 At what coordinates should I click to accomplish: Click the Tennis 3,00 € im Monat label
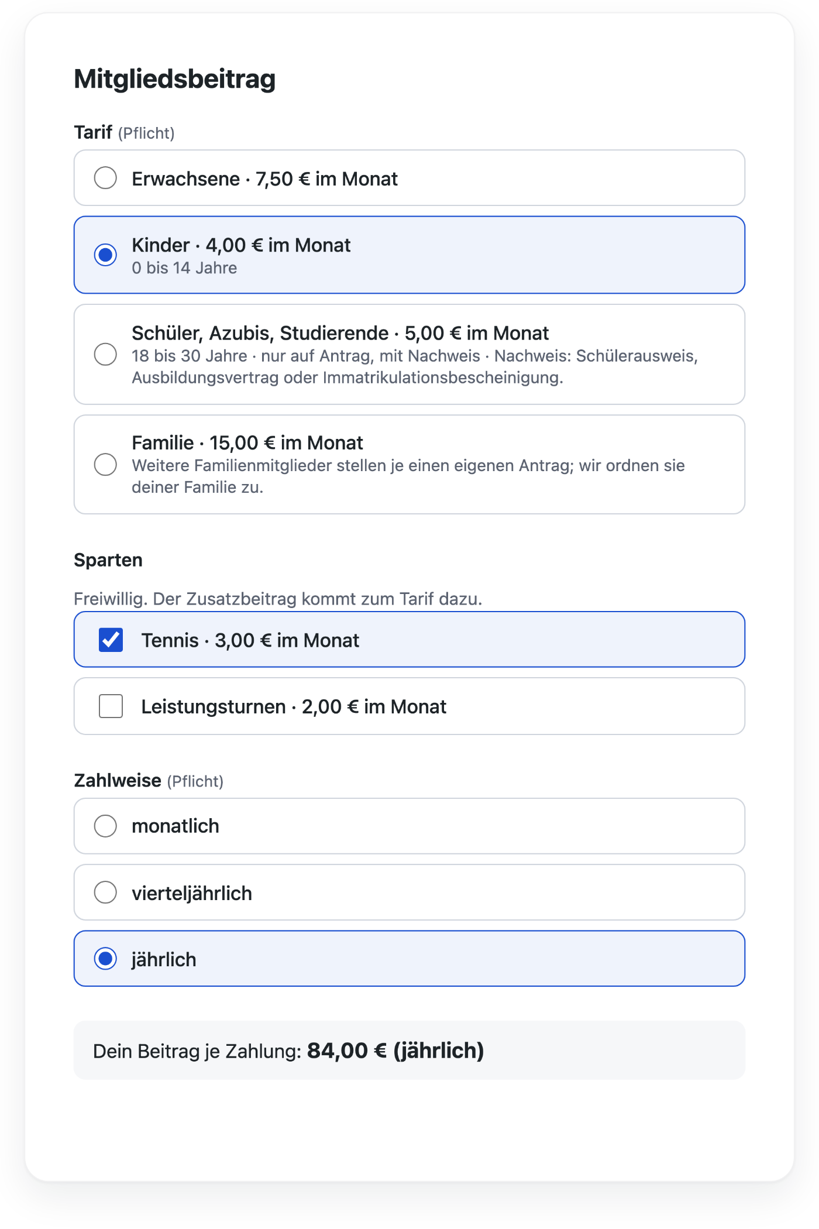click(x=250, y=640)
